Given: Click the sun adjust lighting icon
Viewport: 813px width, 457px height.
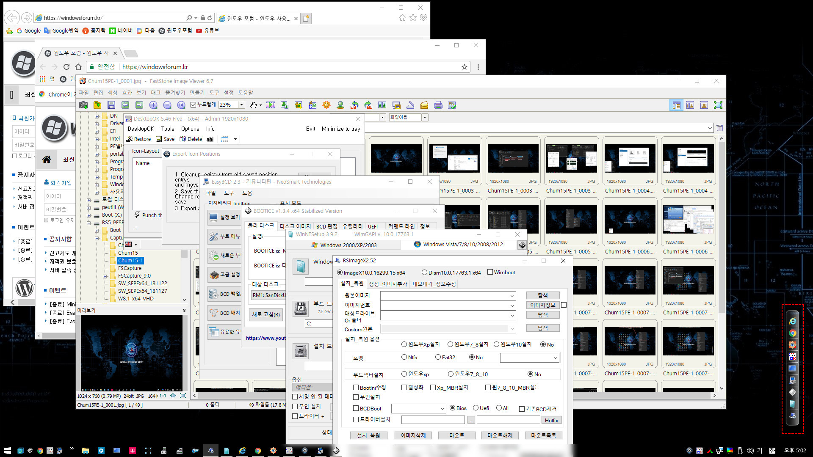Looking at the screenshot, I should [x=326, y=105].
